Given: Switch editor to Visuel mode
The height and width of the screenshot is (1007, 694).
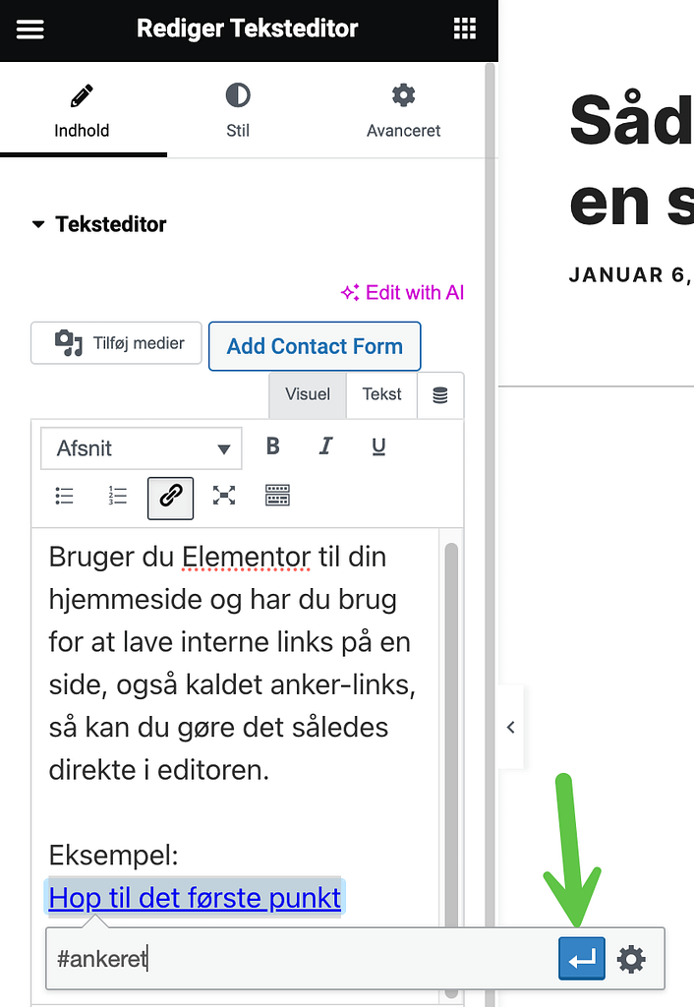Looking at the screenshot, I should pos(308,394).
